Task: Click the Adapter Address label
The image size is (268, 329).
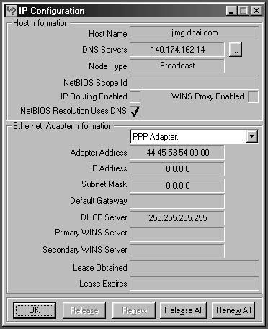Action: [99, 153]
